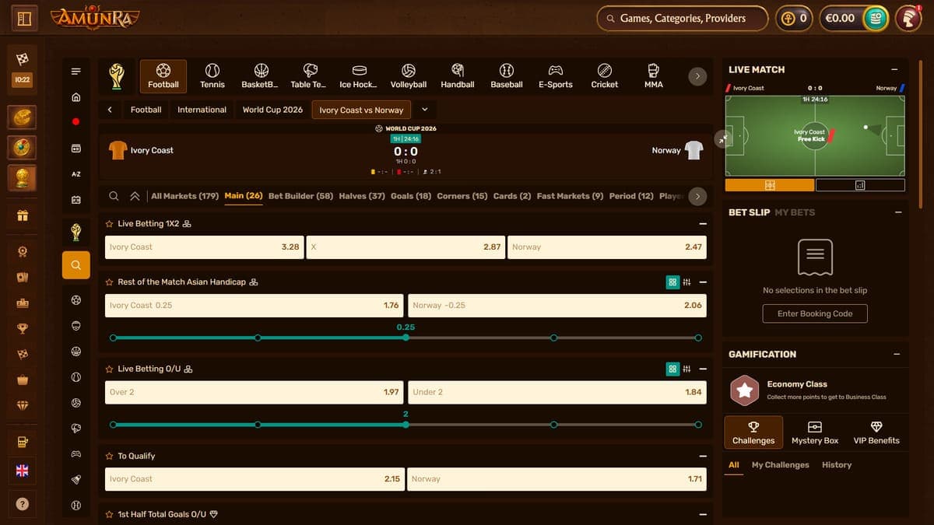Collapse all markets with double chevron
The height and width of the screenshot is (525, 934).
pos(135,196)
